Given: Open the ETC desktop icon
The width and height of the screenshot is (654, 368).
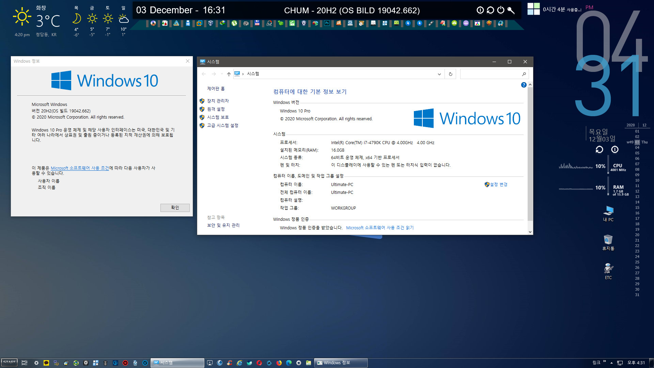Looking at the screenshot, I should pos(608,271).
